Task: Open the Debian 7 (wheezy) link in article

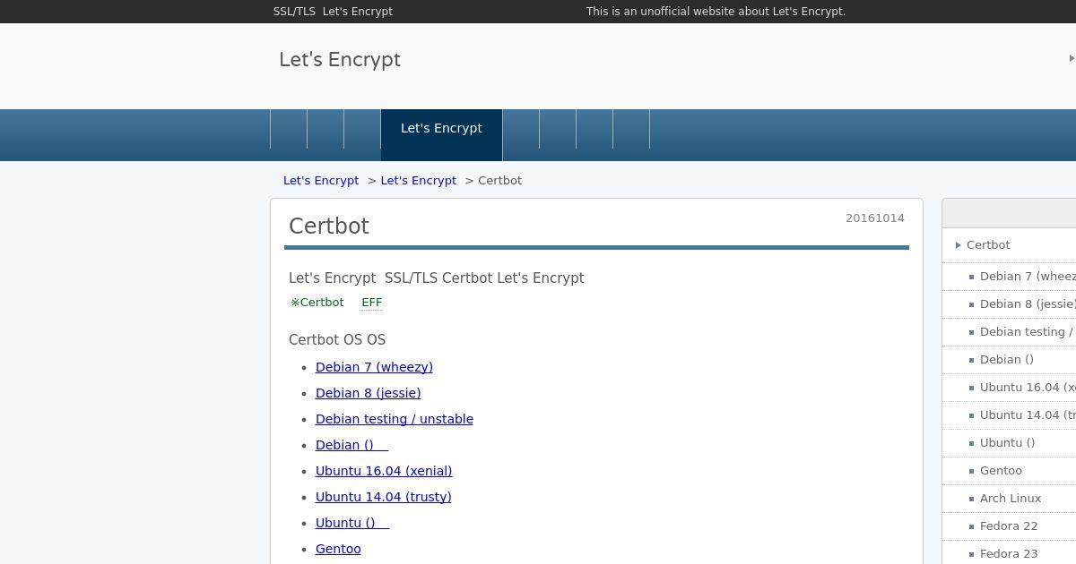Action: (x=374, y=367)
